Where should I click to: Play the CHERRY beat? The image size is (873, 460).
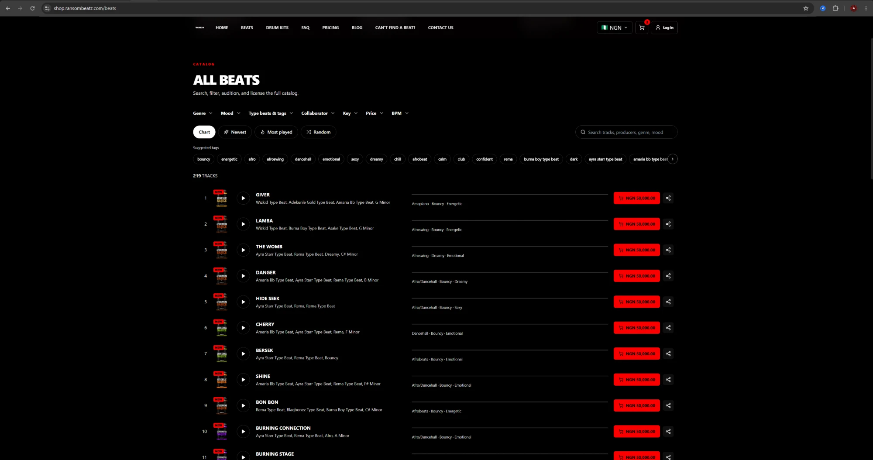tap(243, 328)
